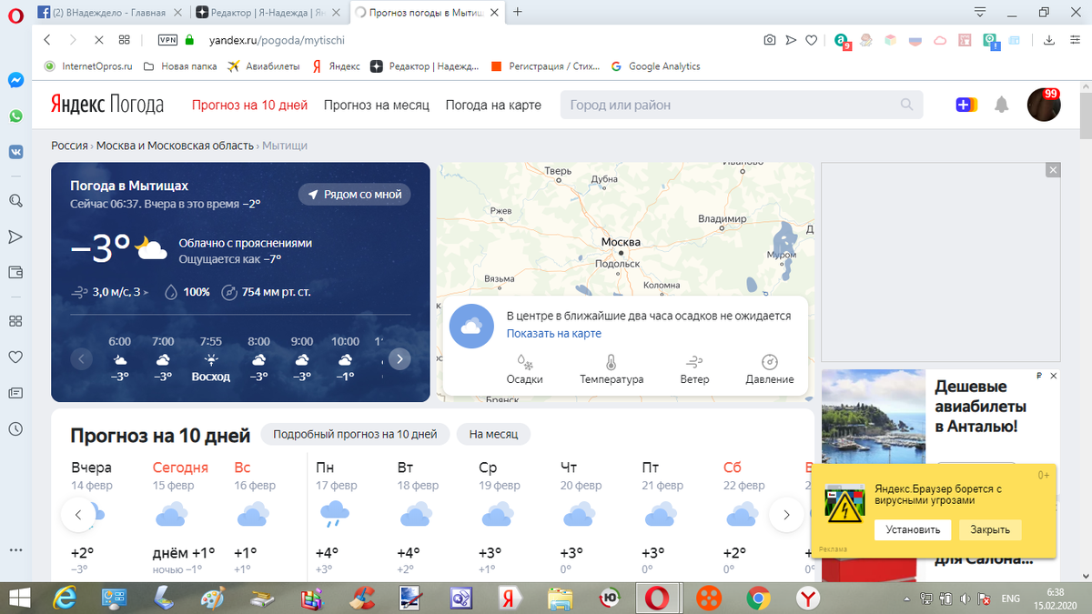The height and width of the screenshot is (614, 1092).
Task: Click the Yandex Plus icon in the header
Action: tap(966, 105)
